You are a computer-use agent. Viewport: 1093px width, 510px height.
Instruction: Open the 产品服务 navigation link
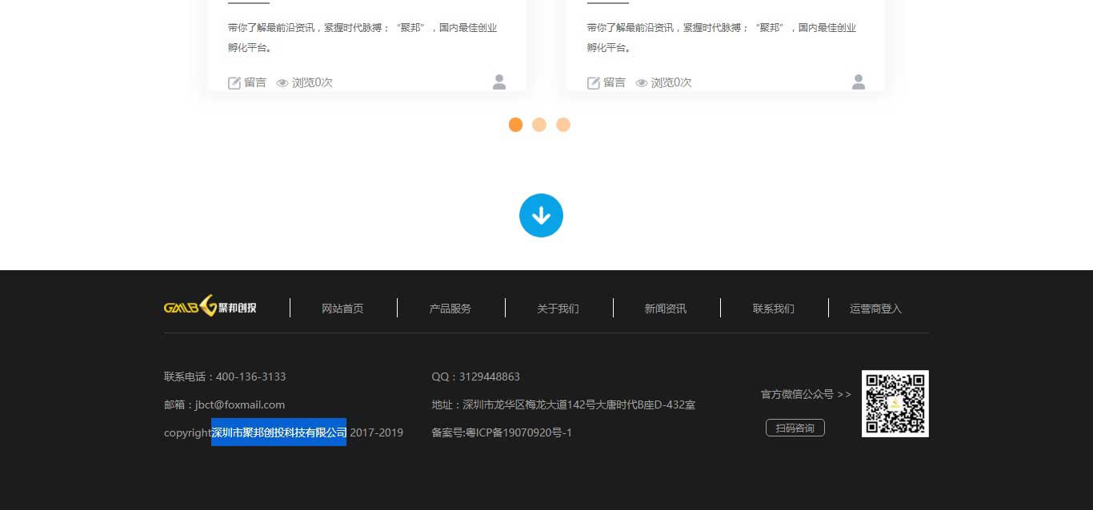[x=450, y=308]
